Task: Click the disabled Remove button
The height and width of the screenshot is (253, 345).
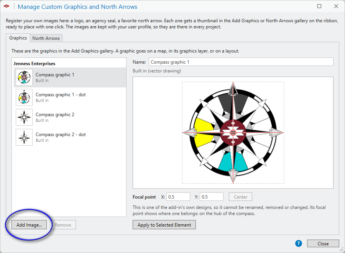Action: tap(63, 225)
